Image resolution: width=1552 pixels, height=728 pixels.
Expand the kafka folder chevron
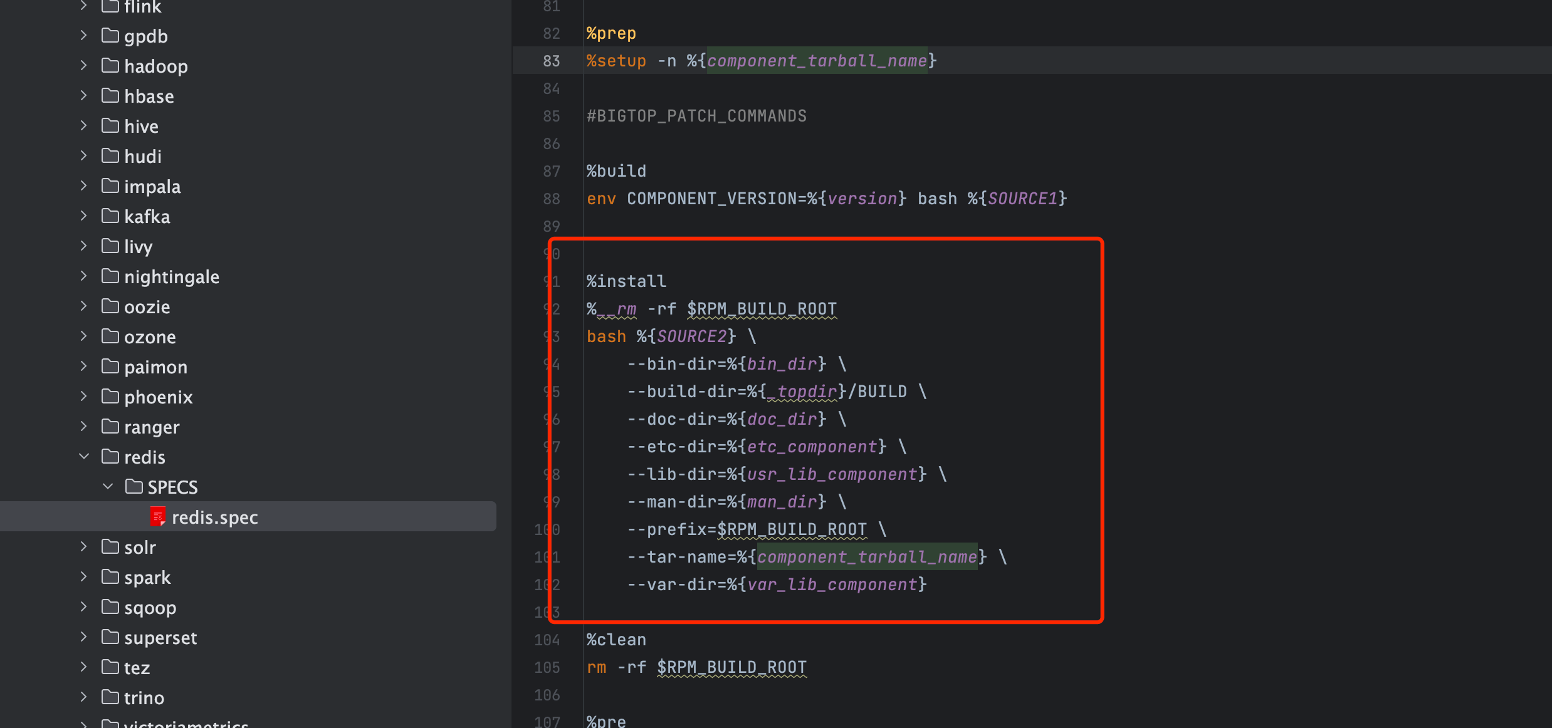(x=84, y=216)
